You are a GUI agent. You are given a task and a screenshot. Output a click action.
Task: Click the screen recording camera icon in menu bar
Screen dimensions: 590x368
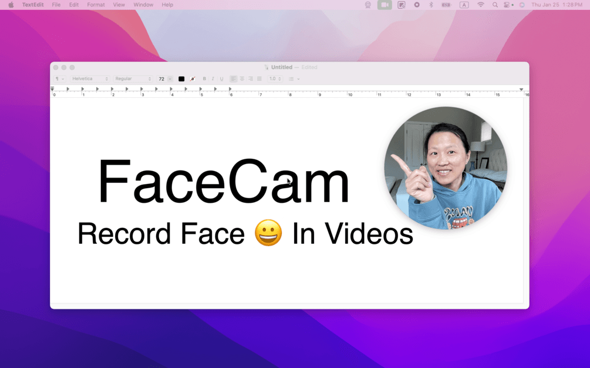pos(384,5)
